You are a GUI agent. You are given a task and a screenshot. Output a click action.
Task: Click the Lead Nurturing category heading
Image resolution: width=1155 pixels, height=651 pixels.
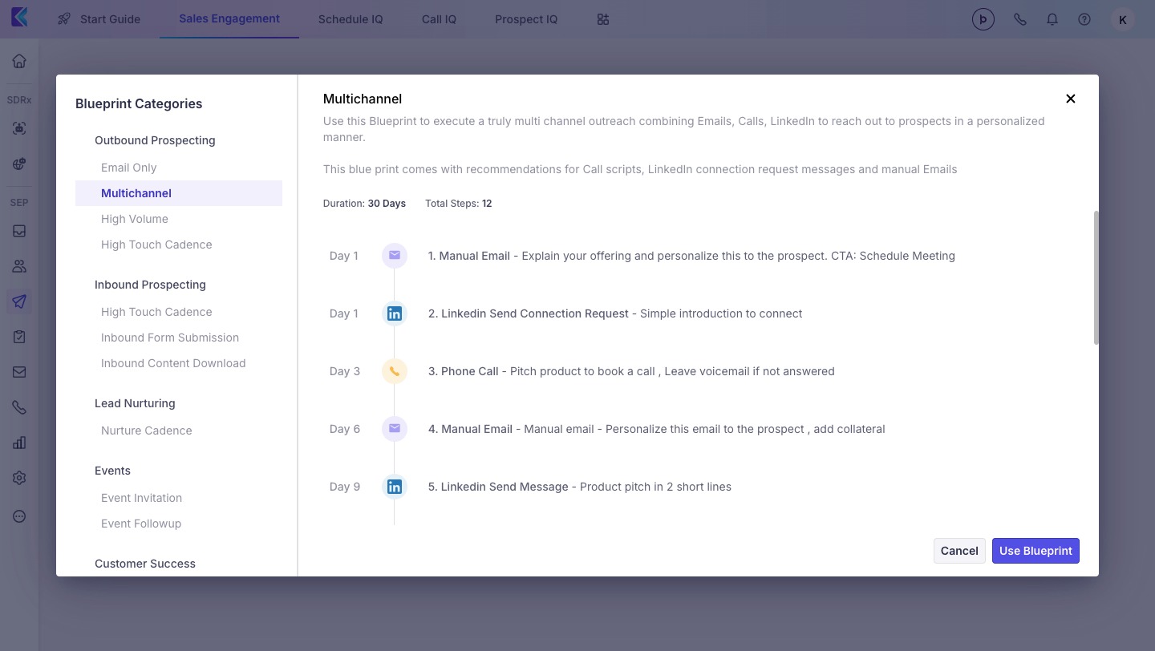click(135, 403)
